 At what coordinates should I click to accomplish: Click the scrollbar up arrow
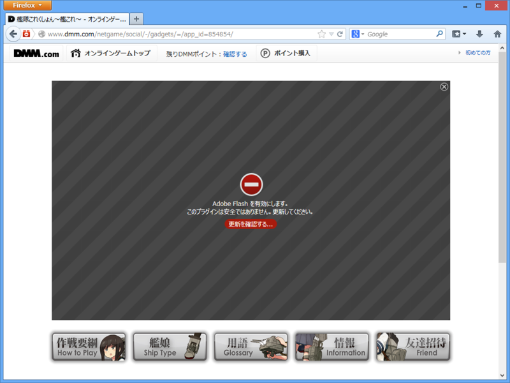coord(502,48)
